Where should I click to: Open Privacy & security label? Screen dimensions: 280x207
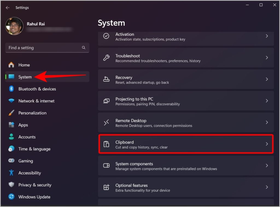35,185
